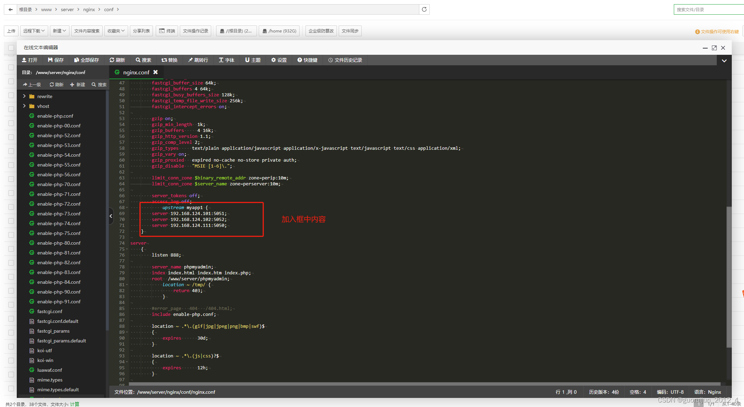Open the 新建 dropdown menu
744x407 pixels.
click(x=59, y=31)
